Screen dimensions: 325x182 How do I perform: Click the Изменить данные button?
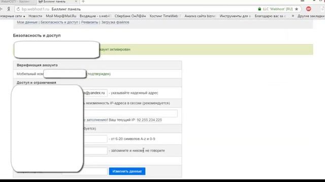point(127,171)
